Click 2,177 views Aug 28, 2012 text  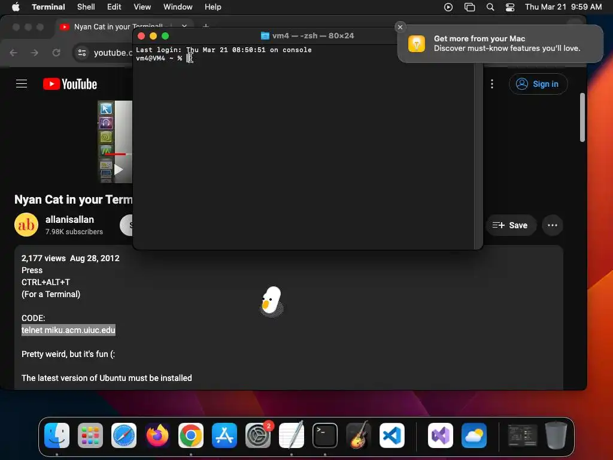71,258
